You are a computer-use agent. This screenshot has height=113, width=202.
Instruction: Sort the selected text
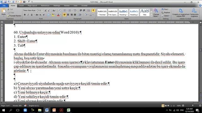[x=88, y=10]
